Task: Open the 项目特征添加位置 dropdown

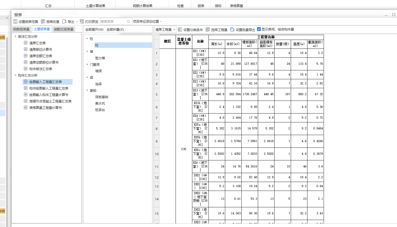Action: 147,22
